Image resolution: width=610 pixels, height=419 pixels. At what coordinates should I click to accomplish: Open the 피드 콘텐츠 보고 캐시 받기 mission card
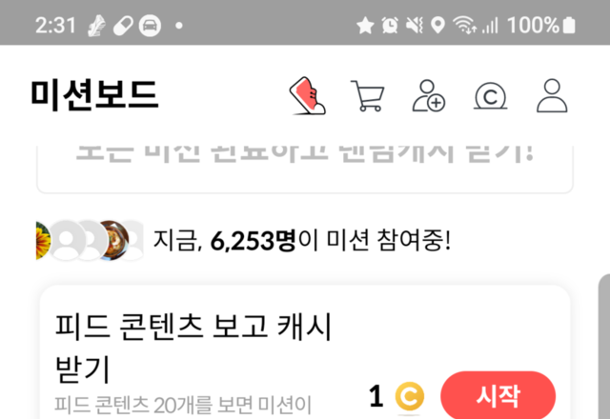point(305,353)
